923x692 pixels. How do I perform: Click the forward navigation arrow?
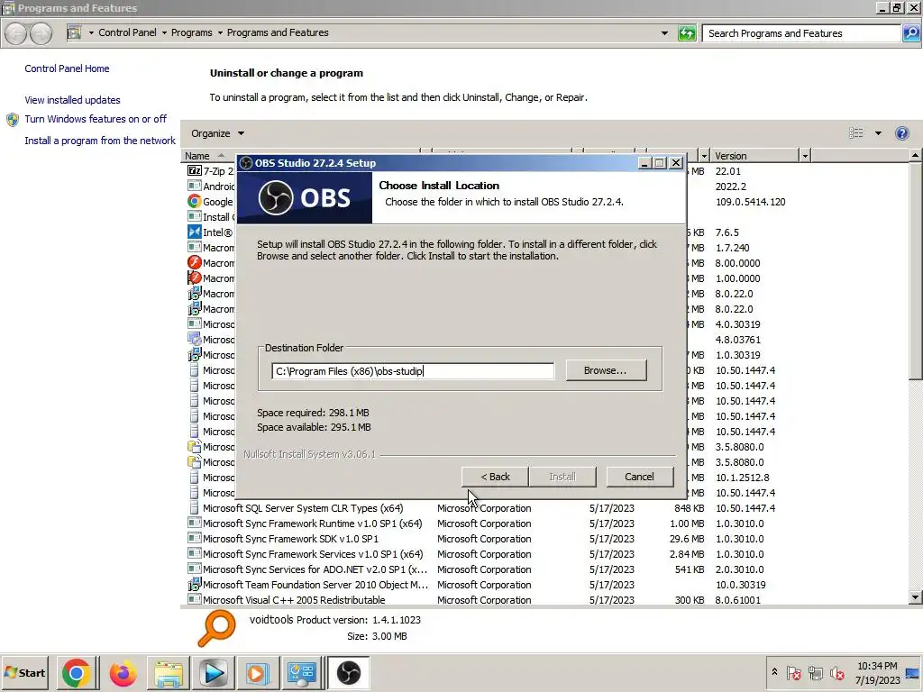click(41, 33)
